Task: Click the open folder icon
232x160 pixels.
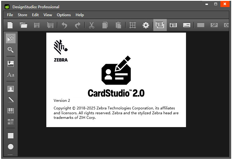Action: (x=23, y=25)
